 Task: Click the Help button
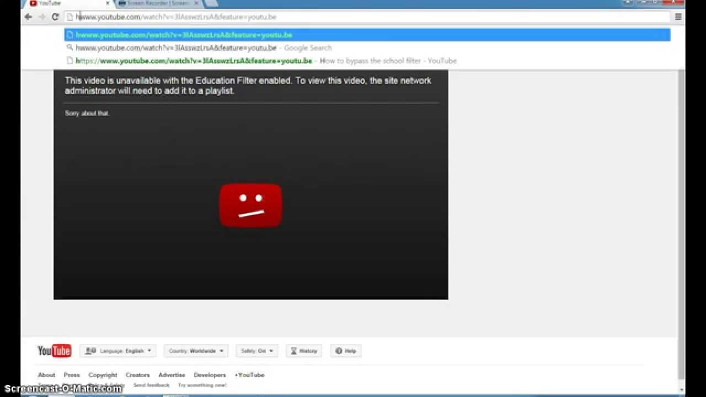coord(346,351)
